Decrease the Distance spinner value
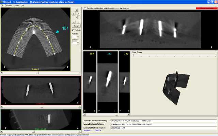 click(x=78, y=44)
